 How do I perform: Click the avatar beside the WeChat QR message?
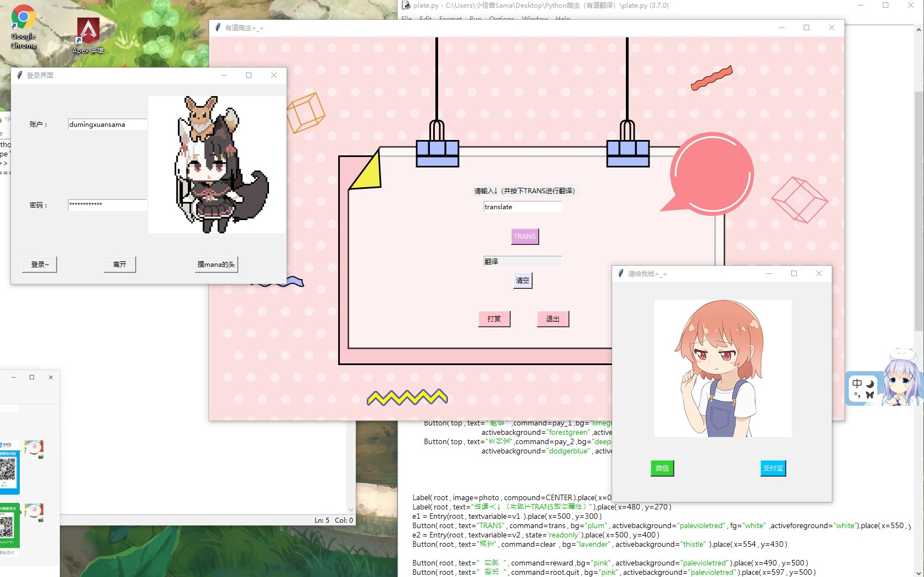(x=34, y=513)
